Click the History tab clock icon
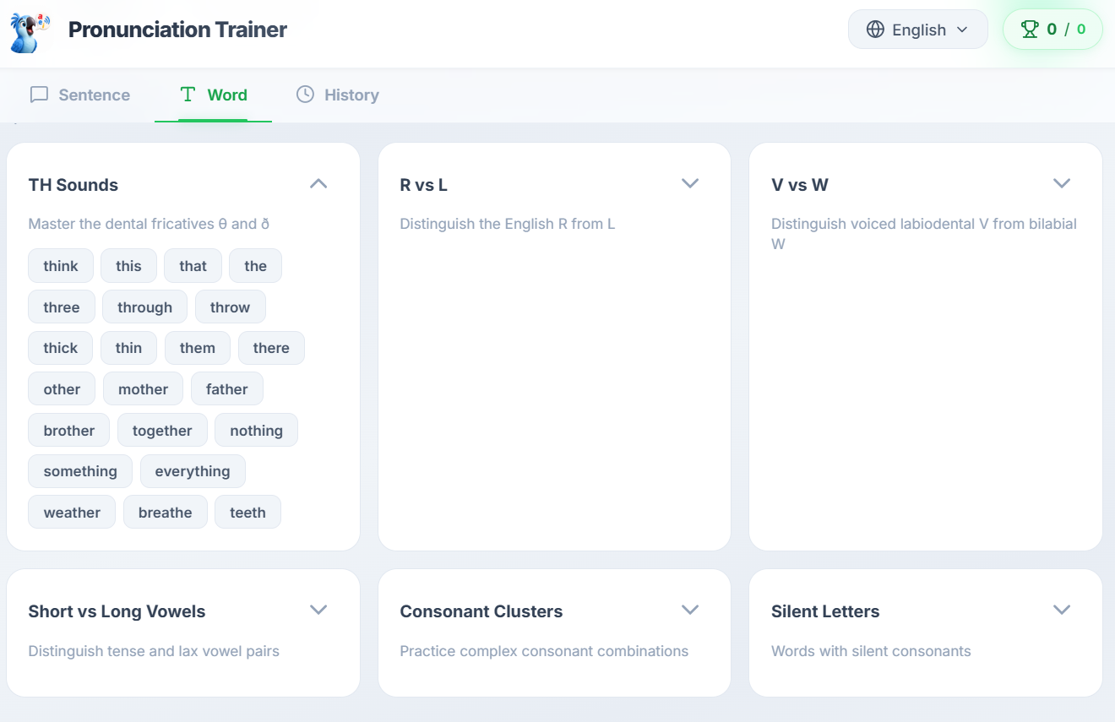The image size is (1115, 722). point(305,94)
